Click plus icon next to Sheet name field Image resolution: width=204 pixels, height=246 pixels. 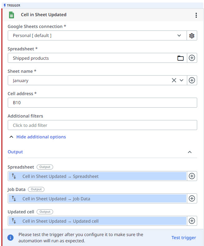(192, 81)
